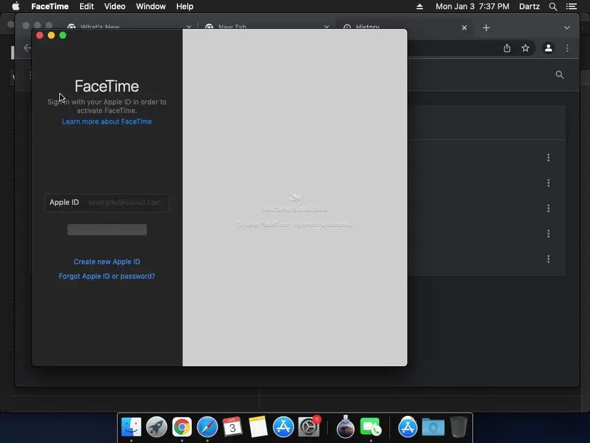Make FaceTime window full screen with green button
590x443 pixels.
point(63,35)
